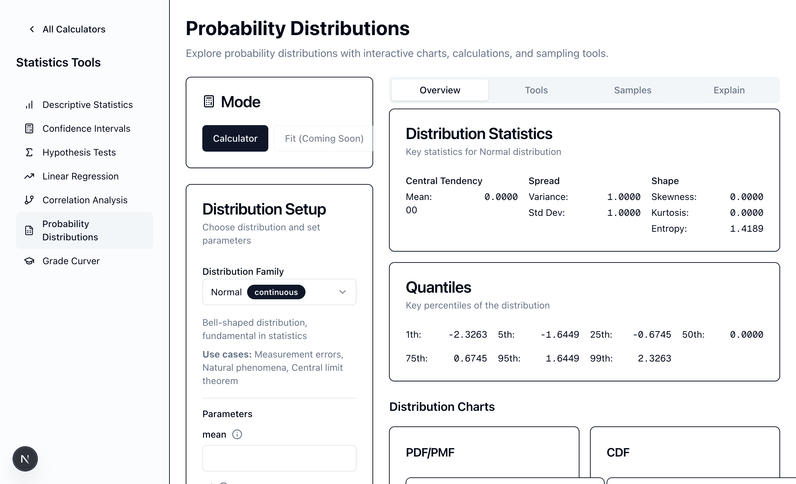Select the Correlation Analysis icon
This screenshot has width=796, height=484.
(29, 200)
